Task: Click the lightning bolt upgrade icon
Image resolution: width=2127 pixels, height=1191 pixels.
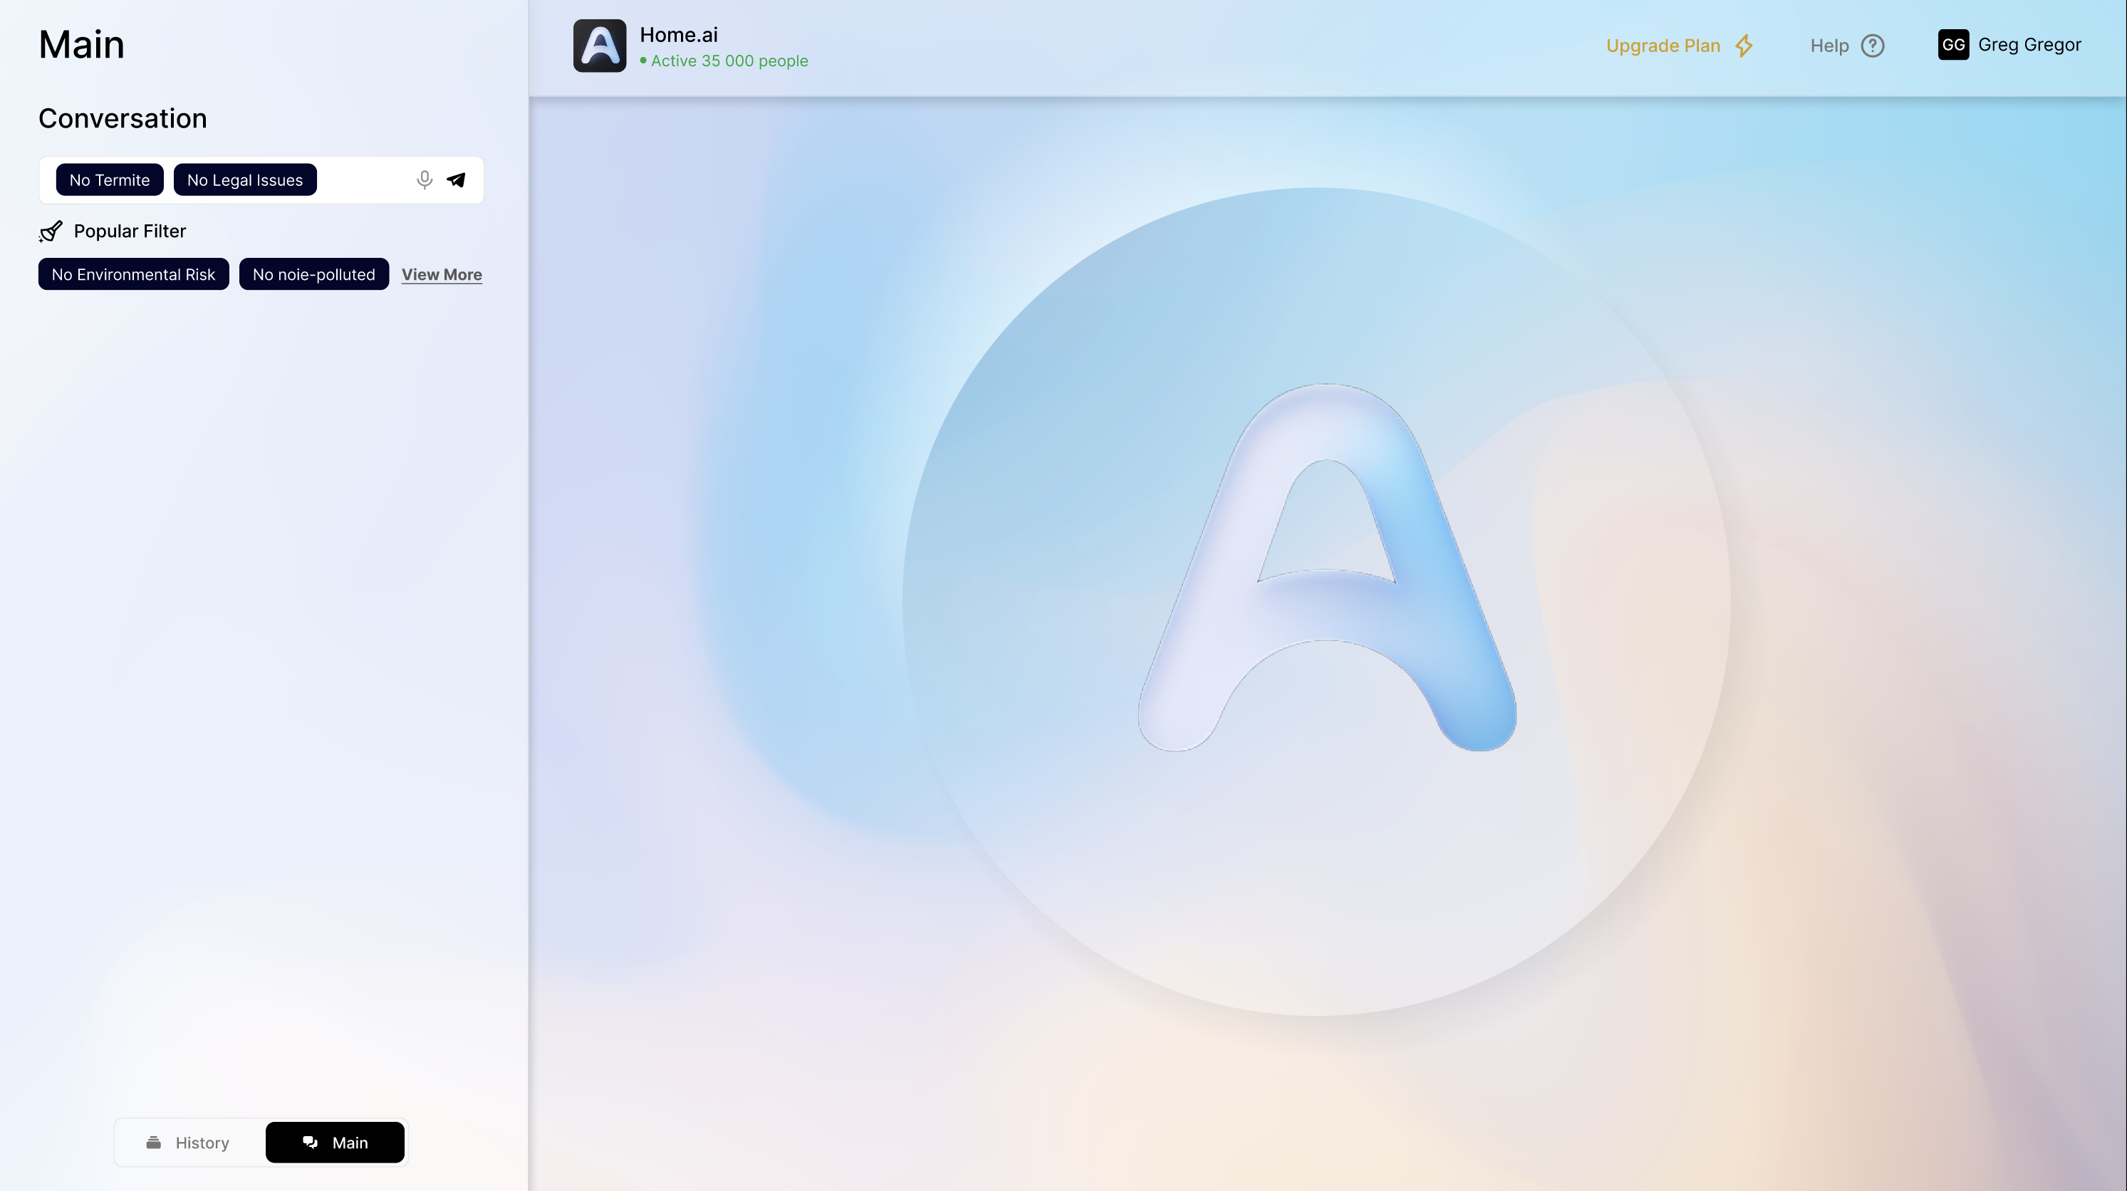Action: coord(1744,46)
